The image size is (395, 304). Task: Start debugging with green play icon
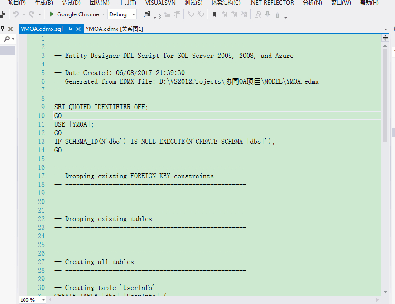51,14
